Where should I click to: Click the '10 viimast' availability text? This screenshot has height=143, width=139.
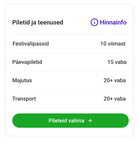(113, 44)
